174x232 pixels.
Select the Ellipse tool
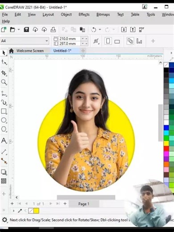(x=4, y=120)
